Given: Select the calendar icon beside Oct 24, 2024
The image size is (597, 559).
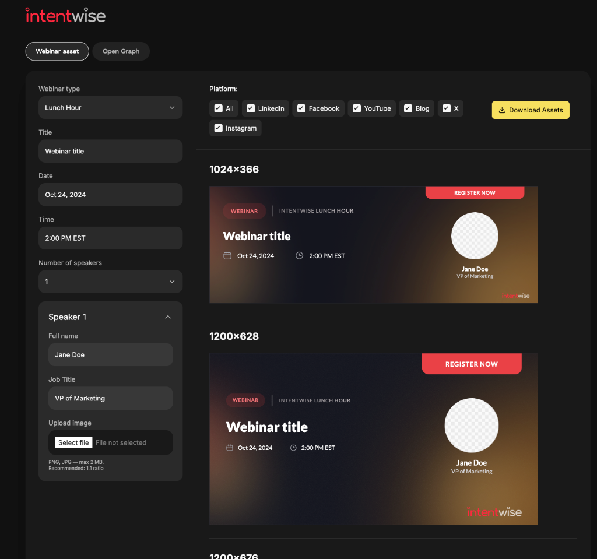Looking at the screenshot, I should pos(227,255).
